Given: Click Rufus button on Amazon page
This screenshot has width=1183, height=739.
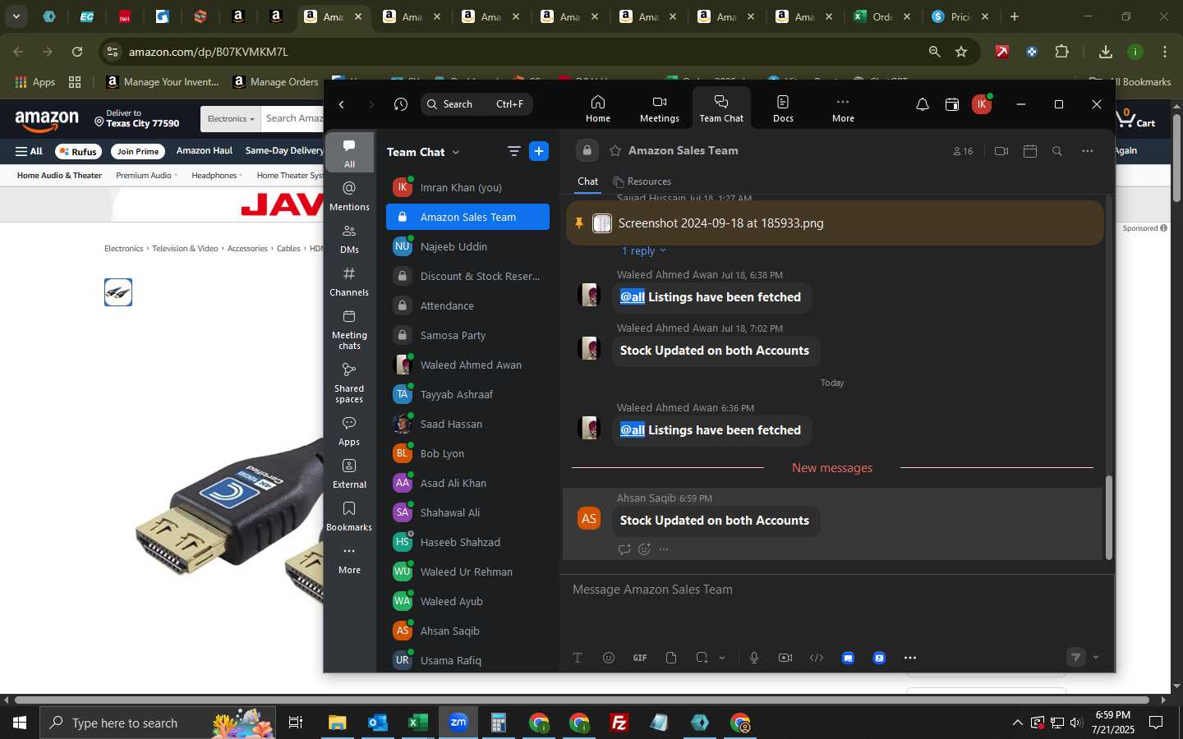Looking at the screenshot, I should pyautogui.click(x=78, y=151).
